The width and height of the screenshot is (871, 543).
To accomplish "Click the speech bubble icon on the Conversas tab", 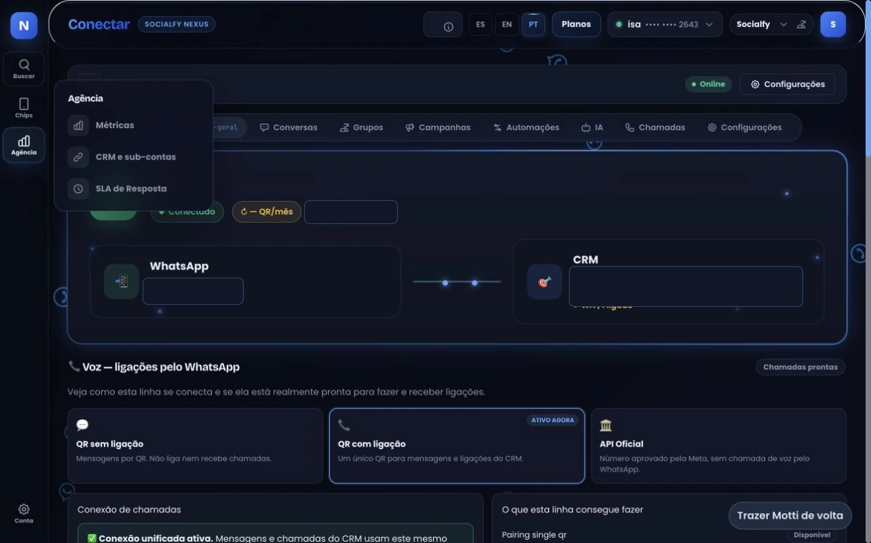I will click(x=265, y=128).
